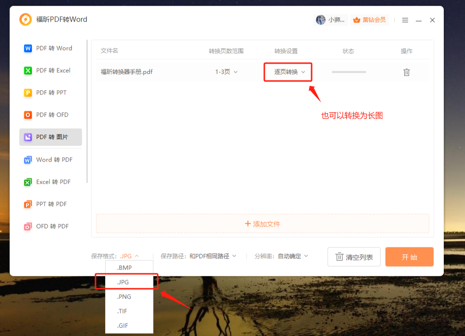465x336 pixels.
Task: Select the PDF 转 Word tool
Action: click(x=50, y=48)
